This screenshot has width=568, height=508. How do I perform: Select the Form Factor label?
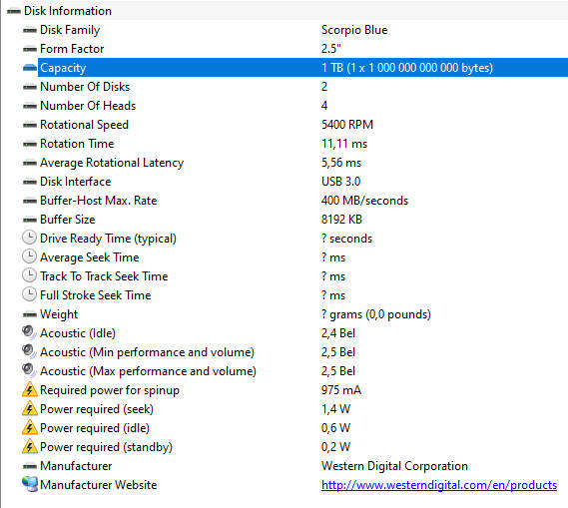[x=72, y=49]
